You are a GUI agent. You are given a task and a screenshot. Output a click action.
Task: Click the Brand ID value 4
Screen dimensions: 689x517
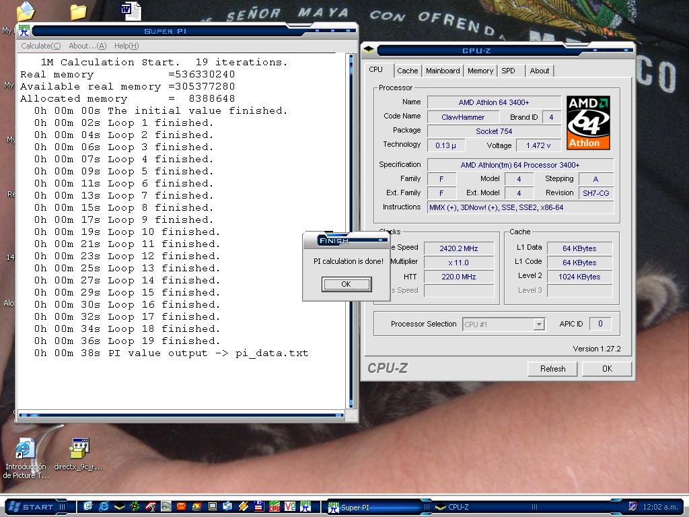[x=551, y=117]
